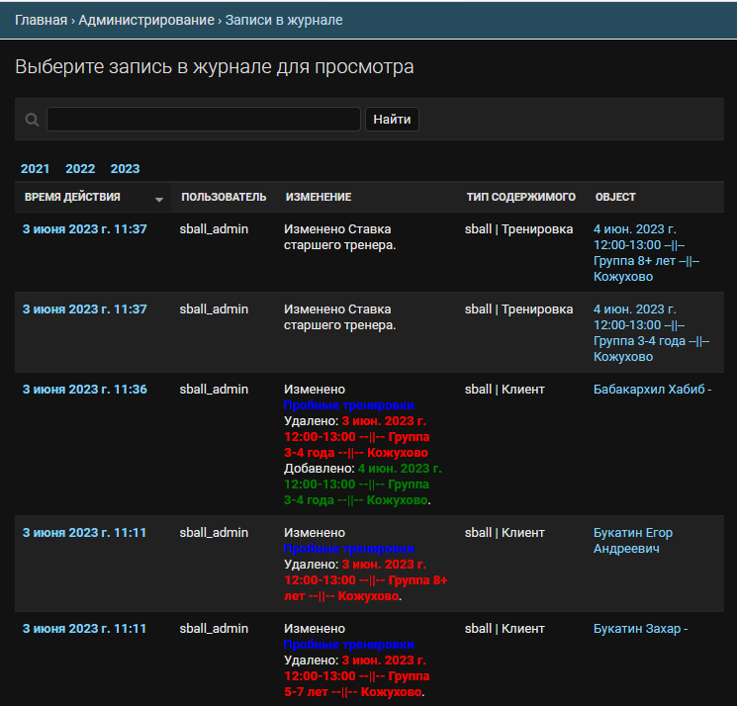Open client Бабакархил Хабиб object link

(652, 390)
